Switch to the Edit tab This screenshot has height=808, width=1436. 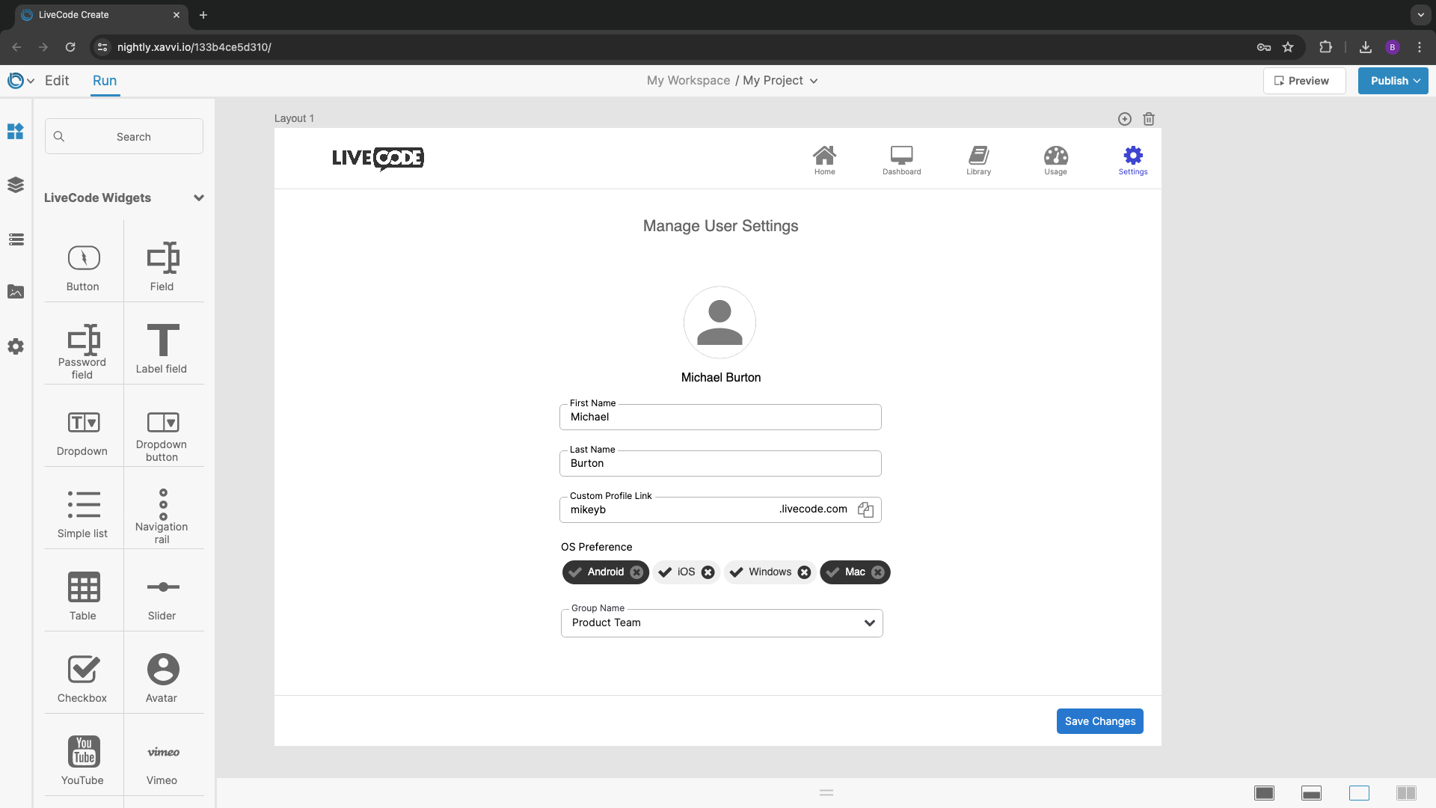tap(57, 81)
